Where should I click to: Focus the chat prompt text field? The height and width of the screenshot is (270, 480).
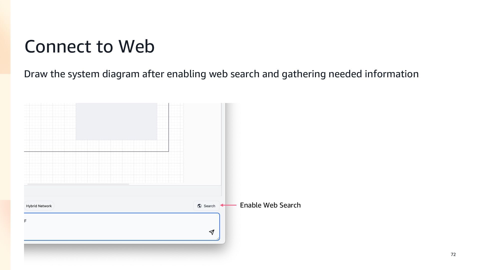tap(122, 227)
